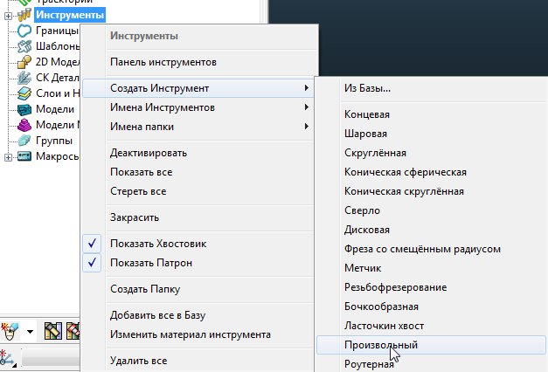Select the teal Модели tree label
Screen dimensions: 548x372
coord(55,109)
